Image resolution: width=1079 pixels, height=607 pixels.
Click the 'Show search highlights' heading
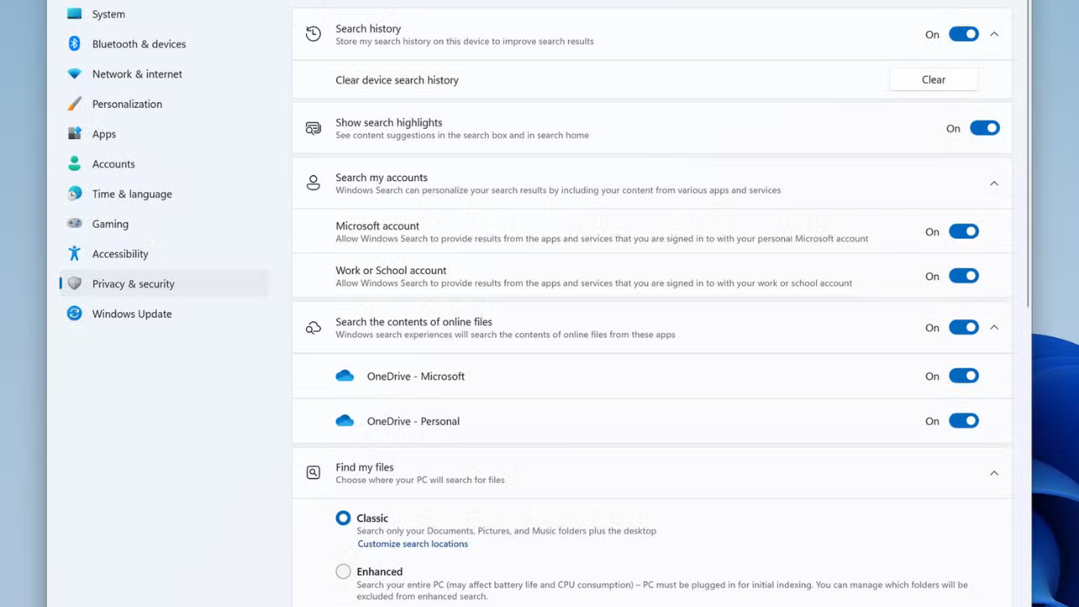tap(389, 122)
